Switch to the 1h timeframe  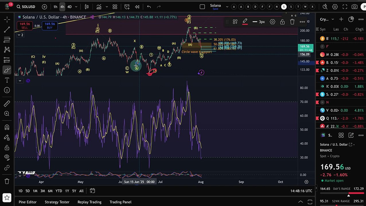(55, 7)
